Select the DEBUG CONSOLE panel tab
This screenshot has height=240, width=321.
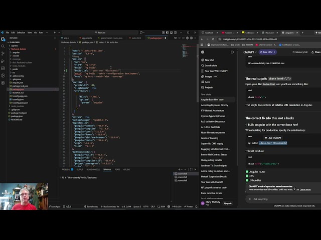click(x=93, y=169)
